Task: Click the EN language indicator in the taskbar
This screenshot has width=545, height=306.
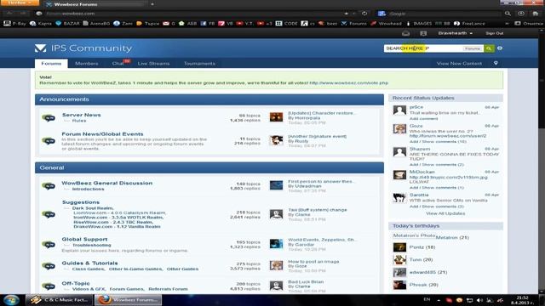Action: [427, 300]
